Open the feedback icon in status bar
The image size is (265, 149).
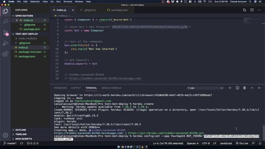coord(253,143)
